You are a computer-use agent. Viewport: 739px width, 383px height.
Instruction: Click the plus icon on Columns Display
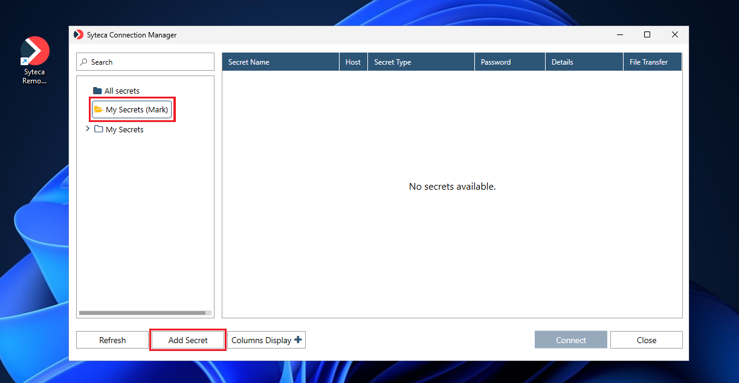pyautogui.click(x=298, y=340)
